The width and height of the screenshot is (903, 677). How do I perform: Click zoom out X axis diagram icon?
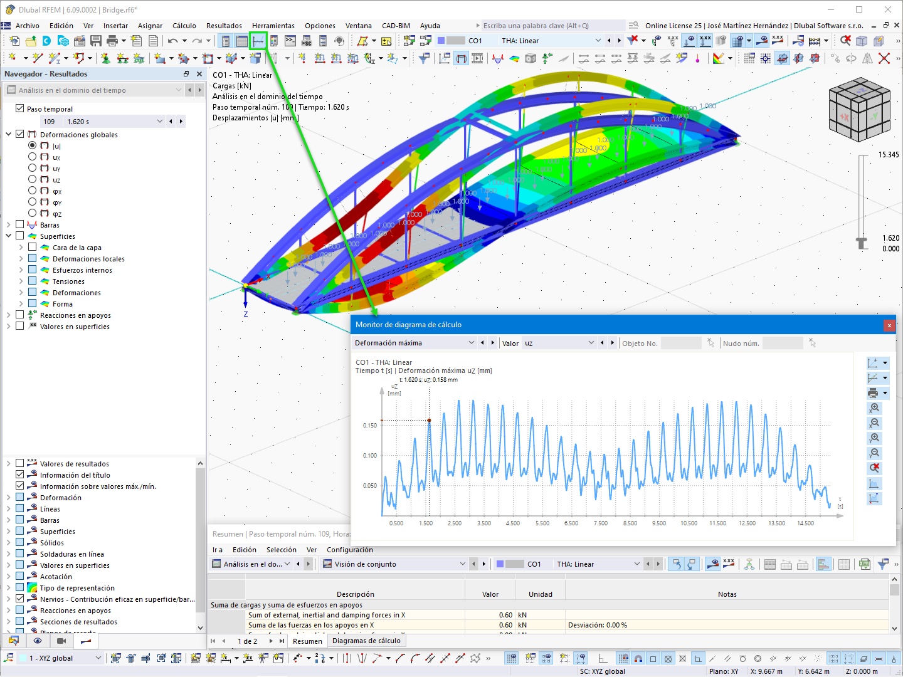click(x=875, y=423)
